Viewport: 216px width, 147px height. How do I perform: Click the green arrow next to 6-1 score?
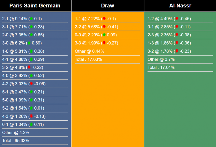(x=31, y=125)
